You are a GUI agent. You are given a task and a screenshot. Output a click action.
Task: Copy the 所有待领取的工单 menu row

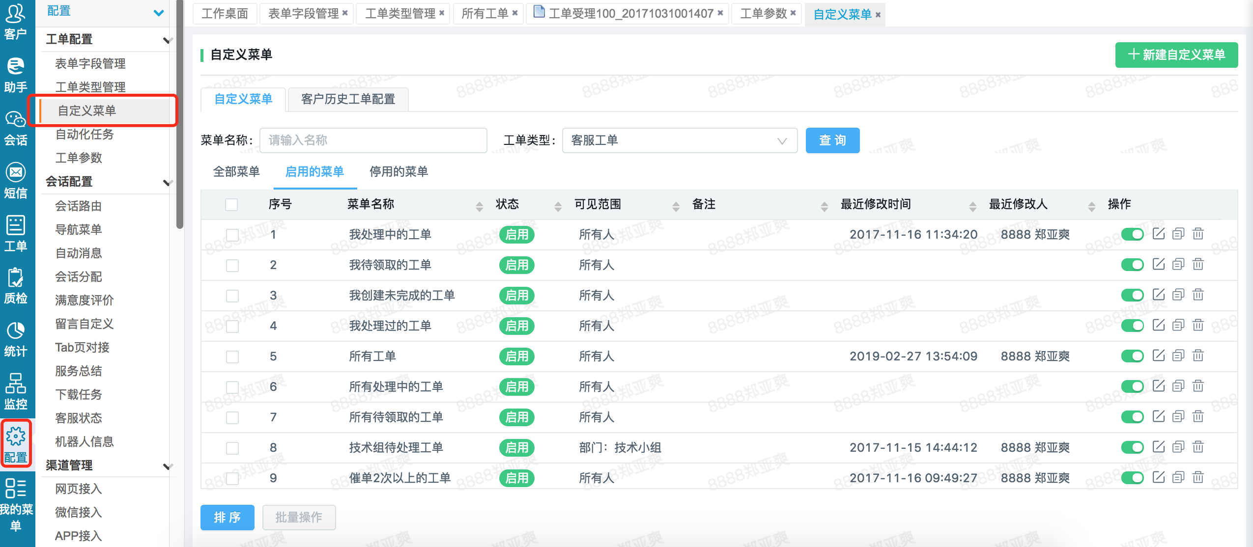(1178, 416)
